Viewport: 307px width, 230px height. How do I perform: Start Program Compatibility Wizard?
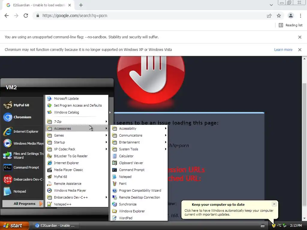pyautogui.click(x=139, y=190)
